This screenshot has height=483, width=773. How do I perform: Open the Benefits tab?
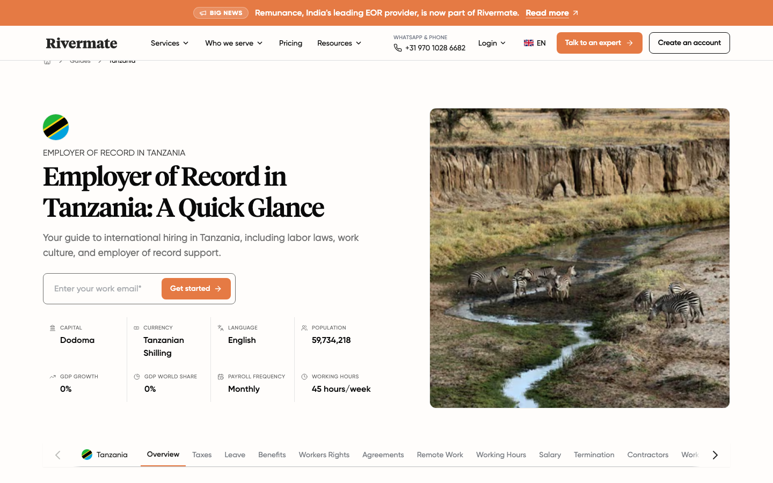pyautogui.click(x=272, y=455)
